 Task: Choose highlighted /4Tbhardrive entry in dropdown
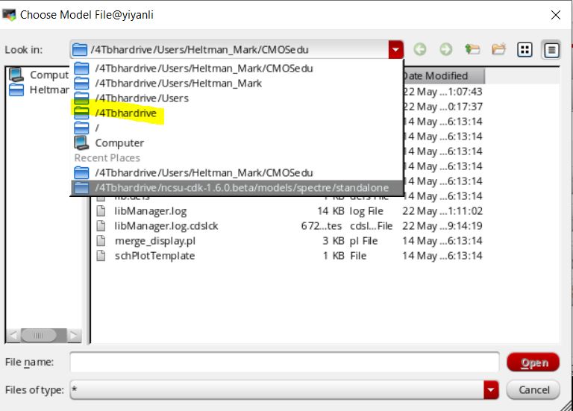click(125, 113)
